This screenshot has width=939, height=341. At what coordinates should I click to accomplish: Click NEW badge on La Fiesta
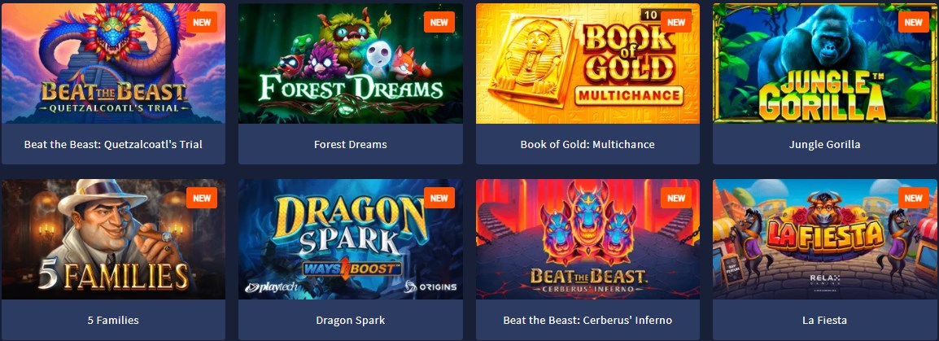[913, 198]
